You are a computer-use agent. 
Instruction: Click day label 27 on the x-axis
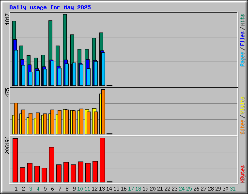203,189
